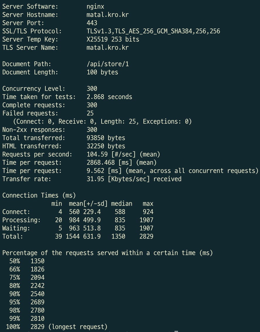Click the X25519 253 bits key value
This screenshot has height=332, width=260.
click(113, 39)
